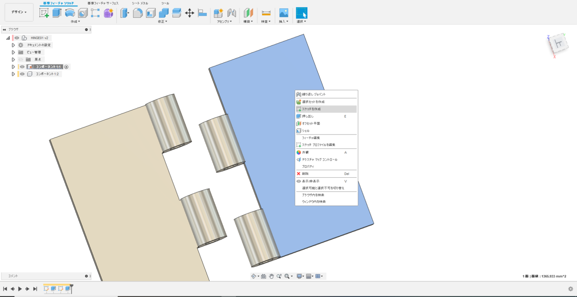Click the Create Sketch toolbar icon
Viewport: 577px width, 297px height.
(x=44, y=13)
